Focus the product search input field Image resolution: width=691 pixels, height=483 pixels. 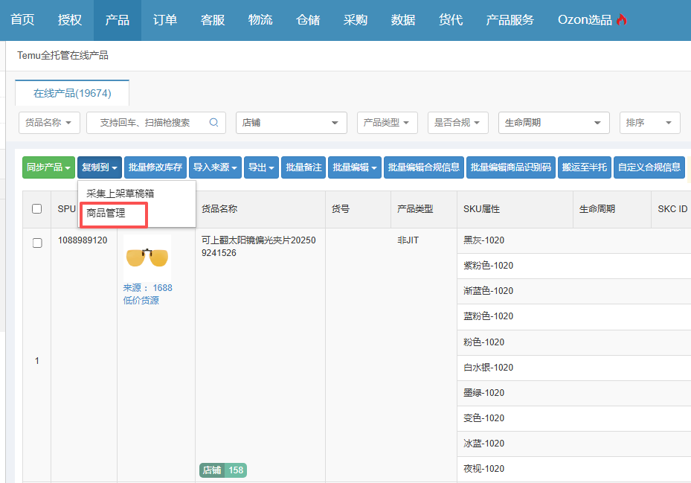pyautogui.click(x=149, y=123)
